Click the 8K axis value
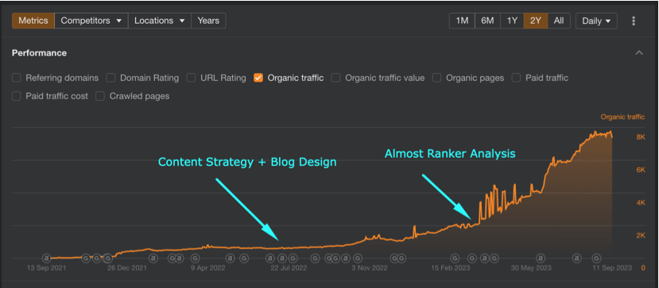This screenshot has width=659, height=288. click(x=641, y=137)
